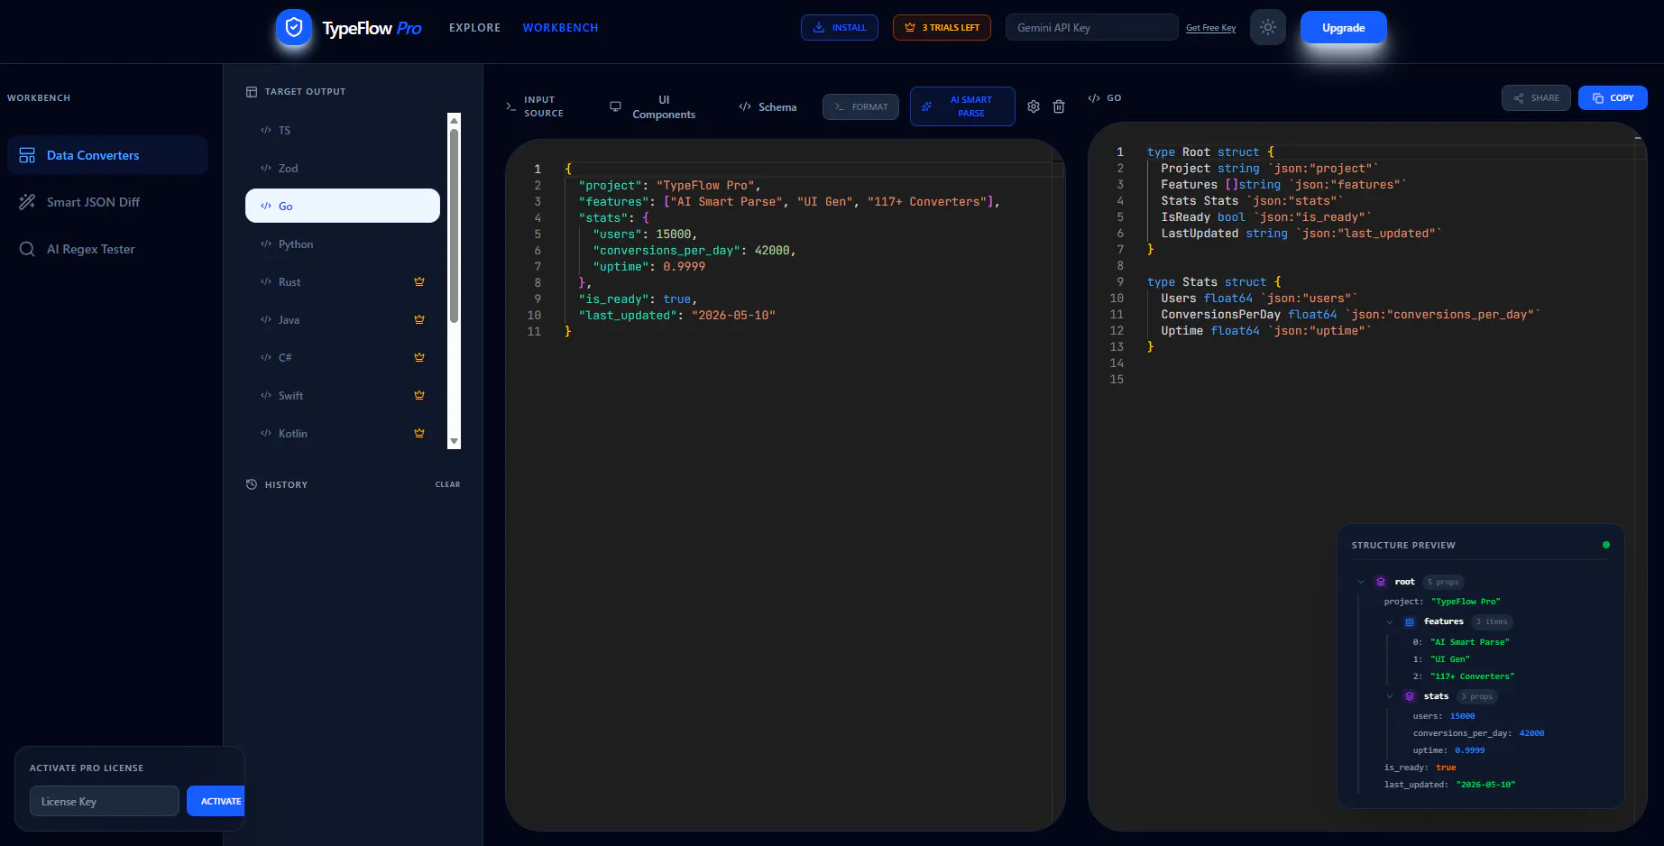
Task: Open the Workbench page
Action: (x=560, y=28)
